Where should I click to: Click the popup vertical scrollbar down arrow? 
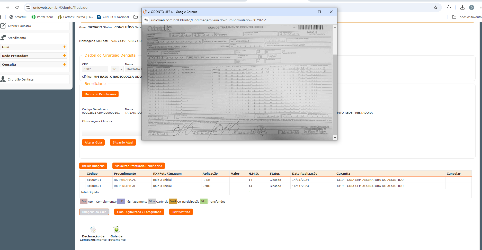[335, 138]
